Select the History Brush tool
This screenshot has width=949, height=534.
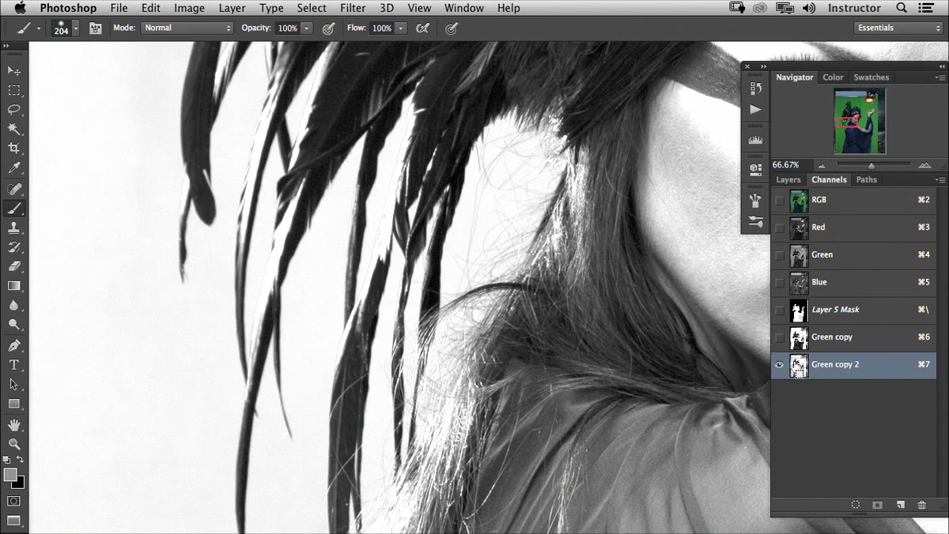[x=14, y=247]
